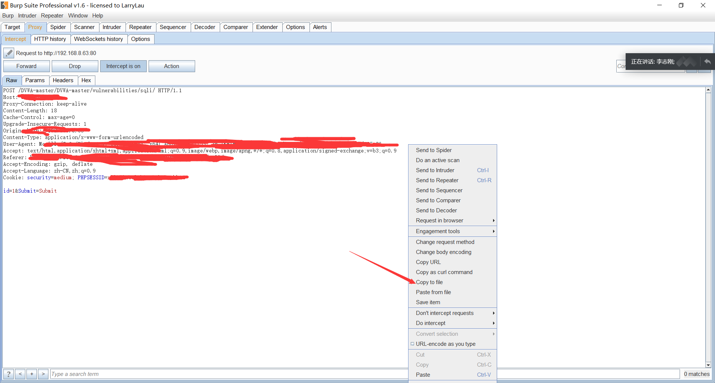Switch to the Repeater tool tab
Screen dimensions: 715x383
click(140, 27)
